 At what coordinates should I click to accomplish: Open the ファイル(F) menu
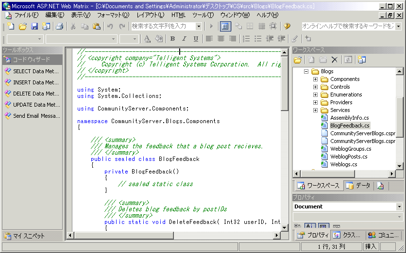26,15
